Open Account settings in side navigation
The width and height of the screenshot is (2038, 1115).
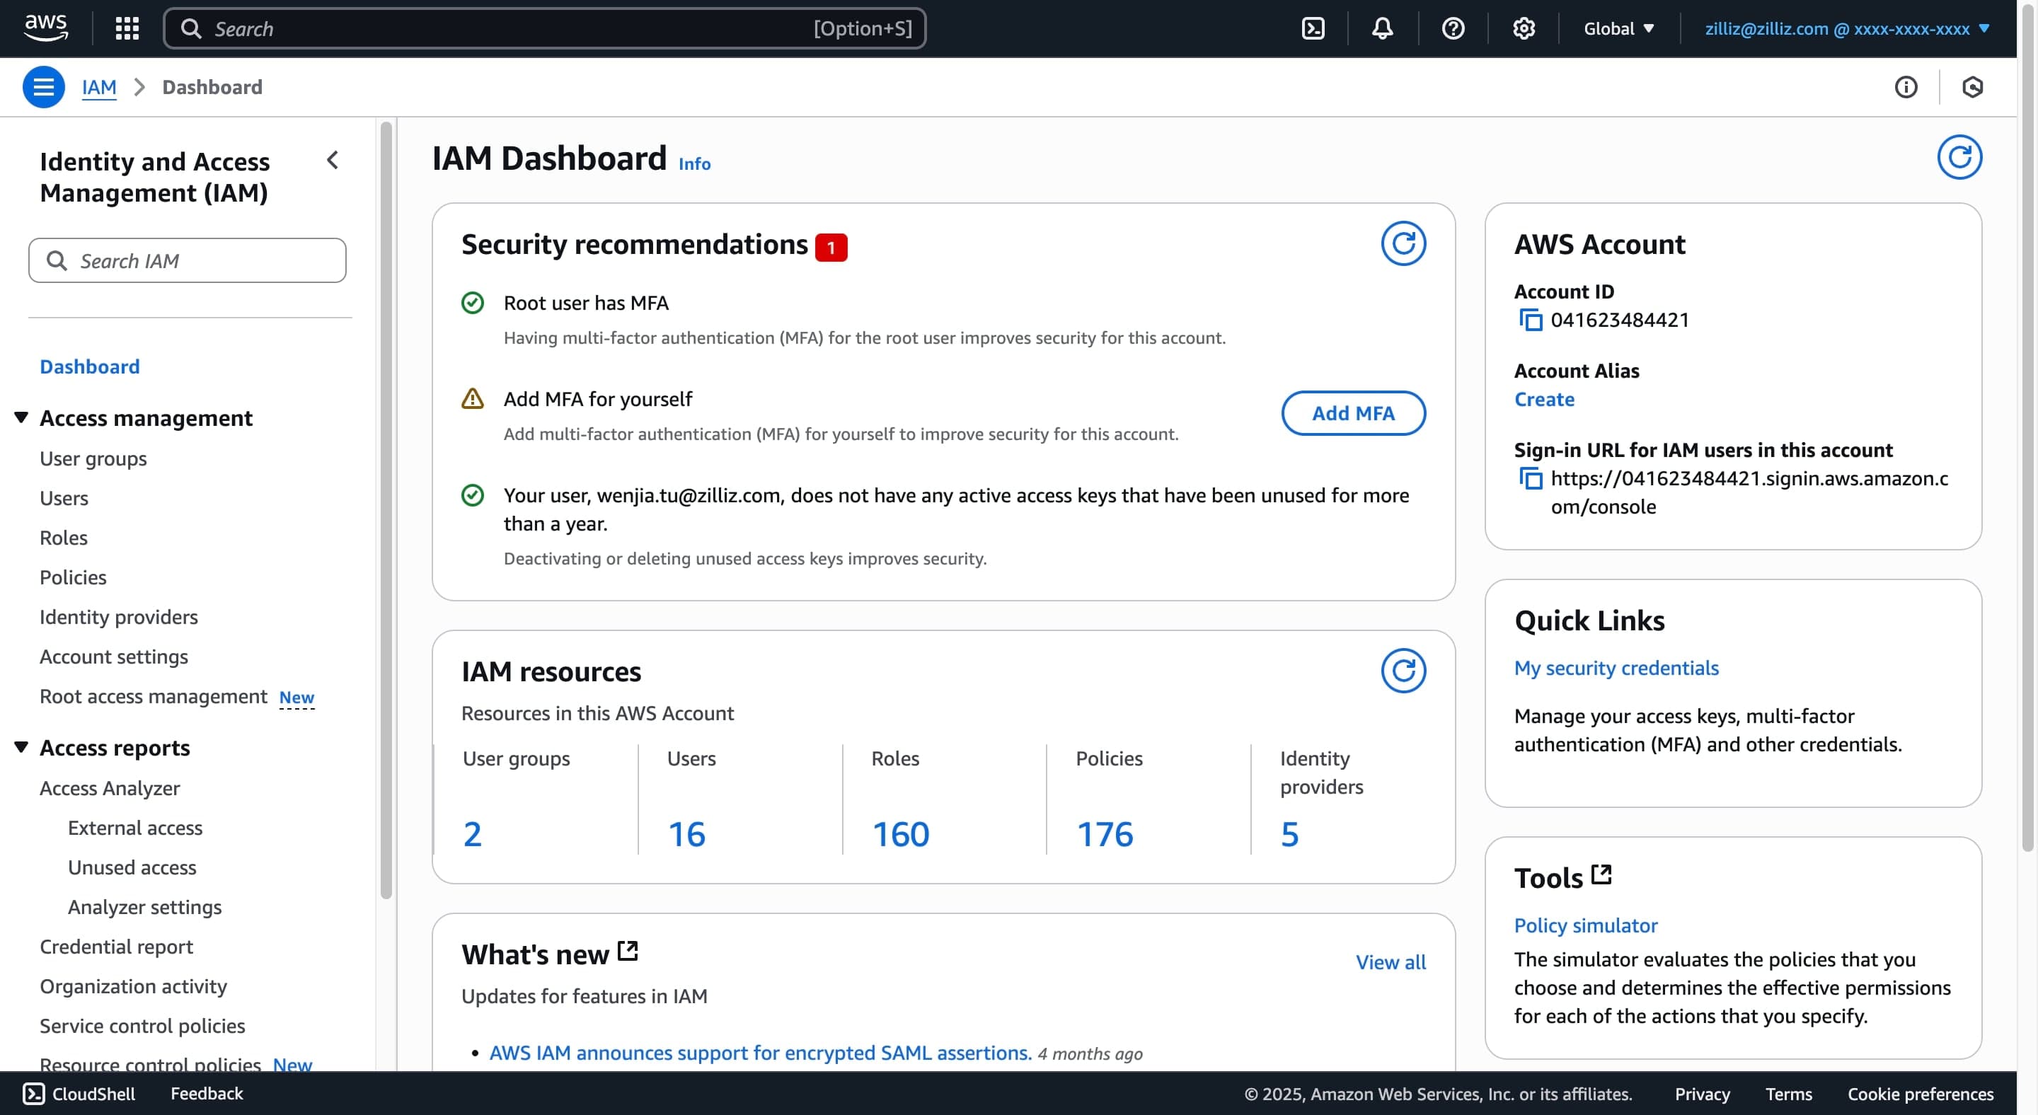(114, 657)
